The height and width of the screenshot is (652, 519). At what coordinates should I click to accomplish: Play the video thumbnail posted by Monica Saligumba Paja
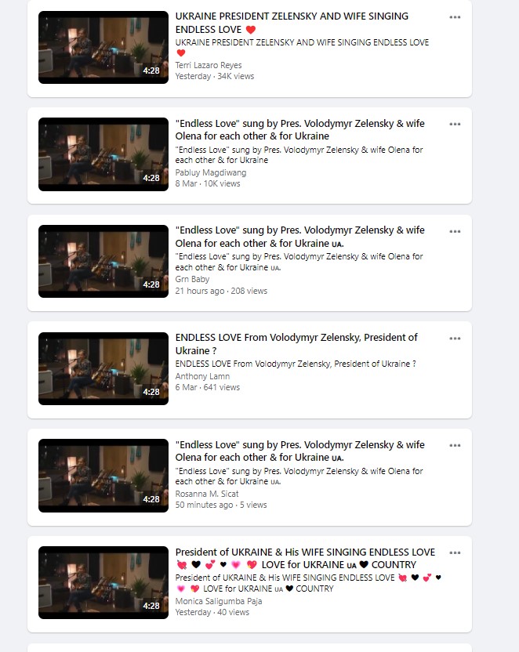click(x=103, y=582)
